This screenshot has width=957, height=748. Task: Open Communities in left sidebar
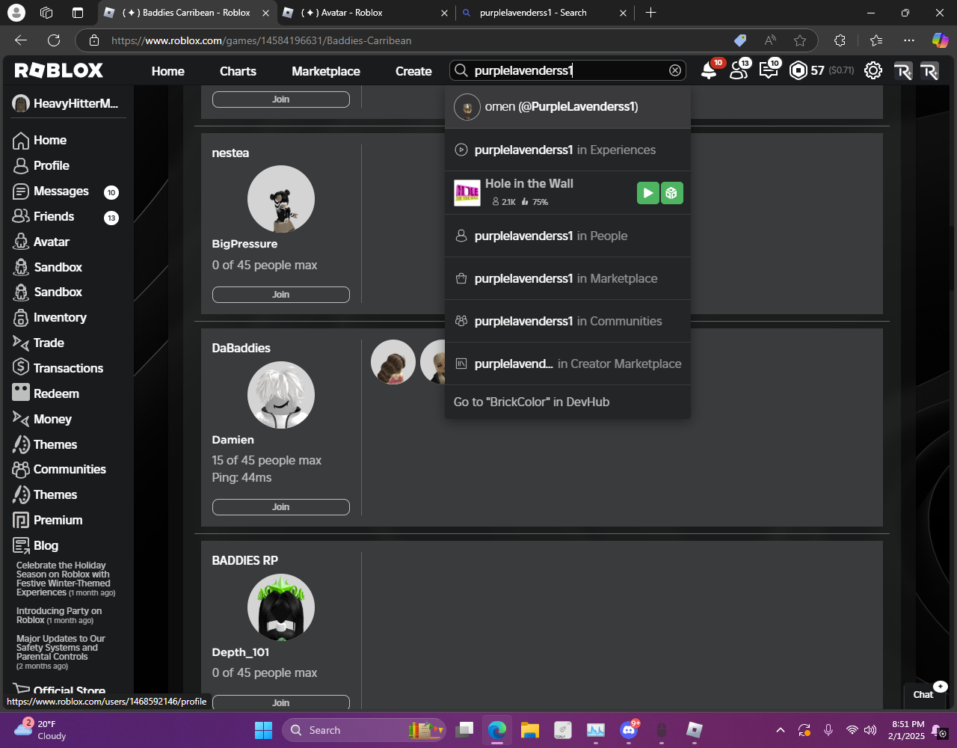coord(60,470)
